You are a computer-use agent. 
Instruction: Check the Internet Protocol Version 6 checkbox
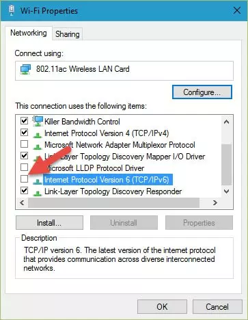pos(24,179)
